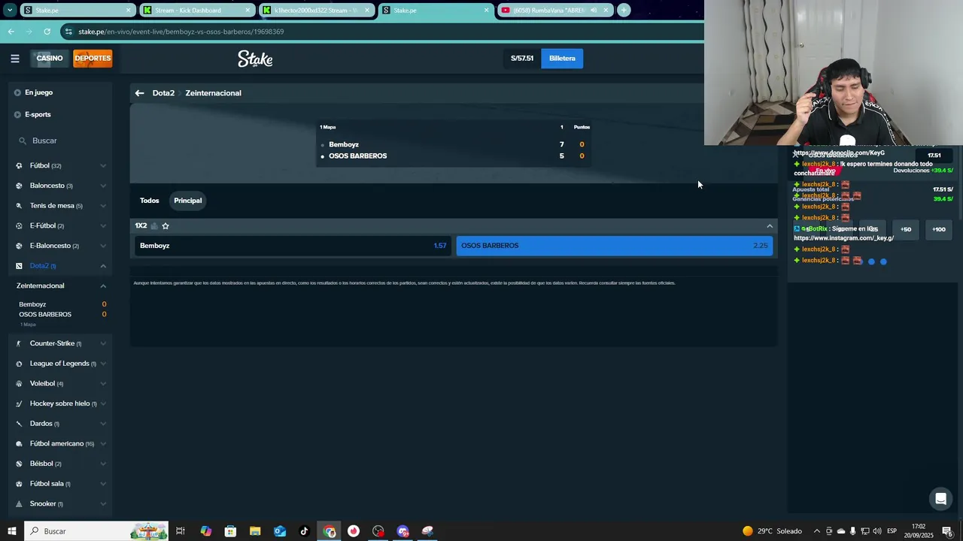
Task: Favorite the 1X2 market with the star
Action: click(x=166, y=226)
